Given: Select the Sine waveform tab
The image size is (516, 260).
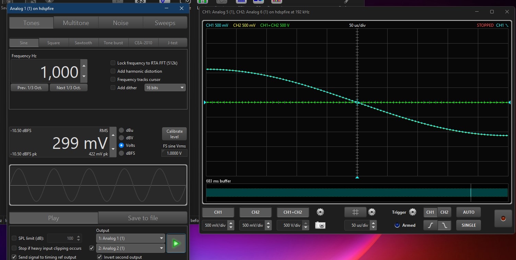Looking at the screenshot, I should [24, 43].
